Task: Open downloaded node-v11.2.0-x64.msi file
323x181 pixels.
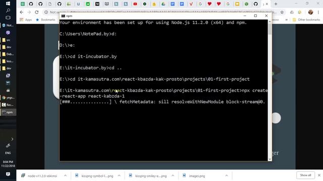Action: [40, 175]
